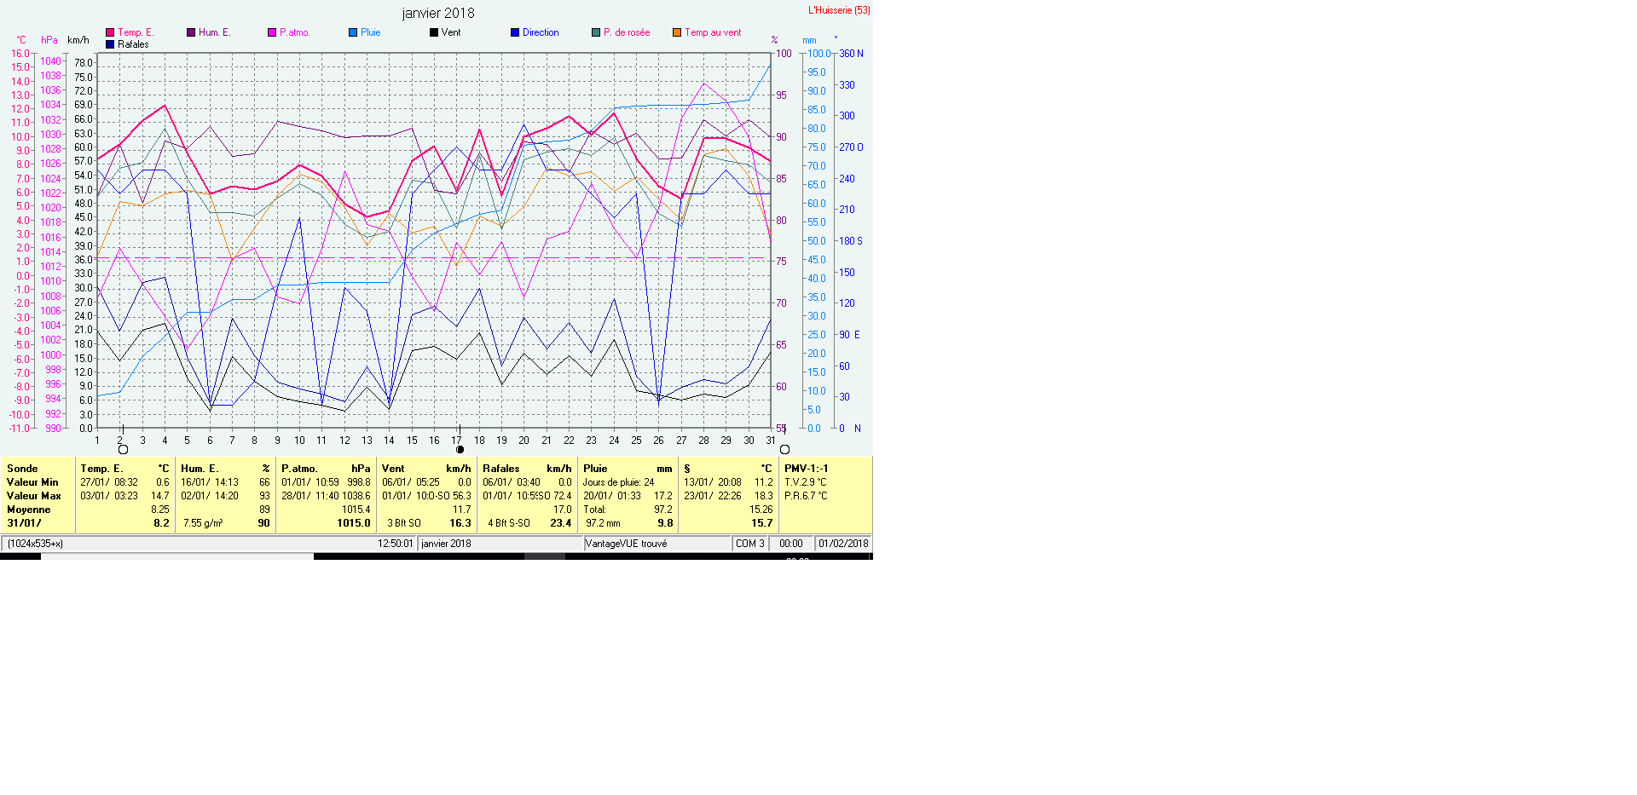
Task: Click the new moon icon under day 17
Action: (460, 449)
